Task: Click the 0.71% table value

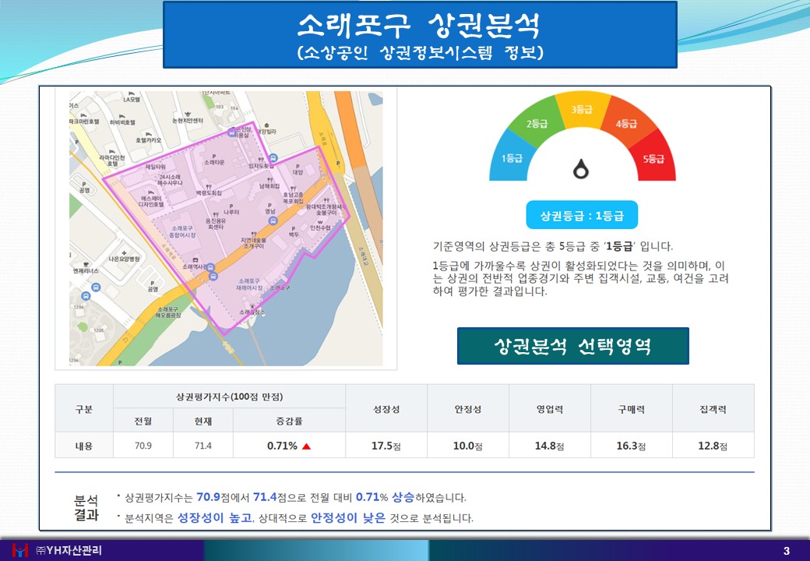Action: click(x=282, y=445)
